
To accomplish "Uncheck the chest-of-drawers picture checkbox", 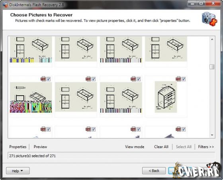I will tap(184, 79).
